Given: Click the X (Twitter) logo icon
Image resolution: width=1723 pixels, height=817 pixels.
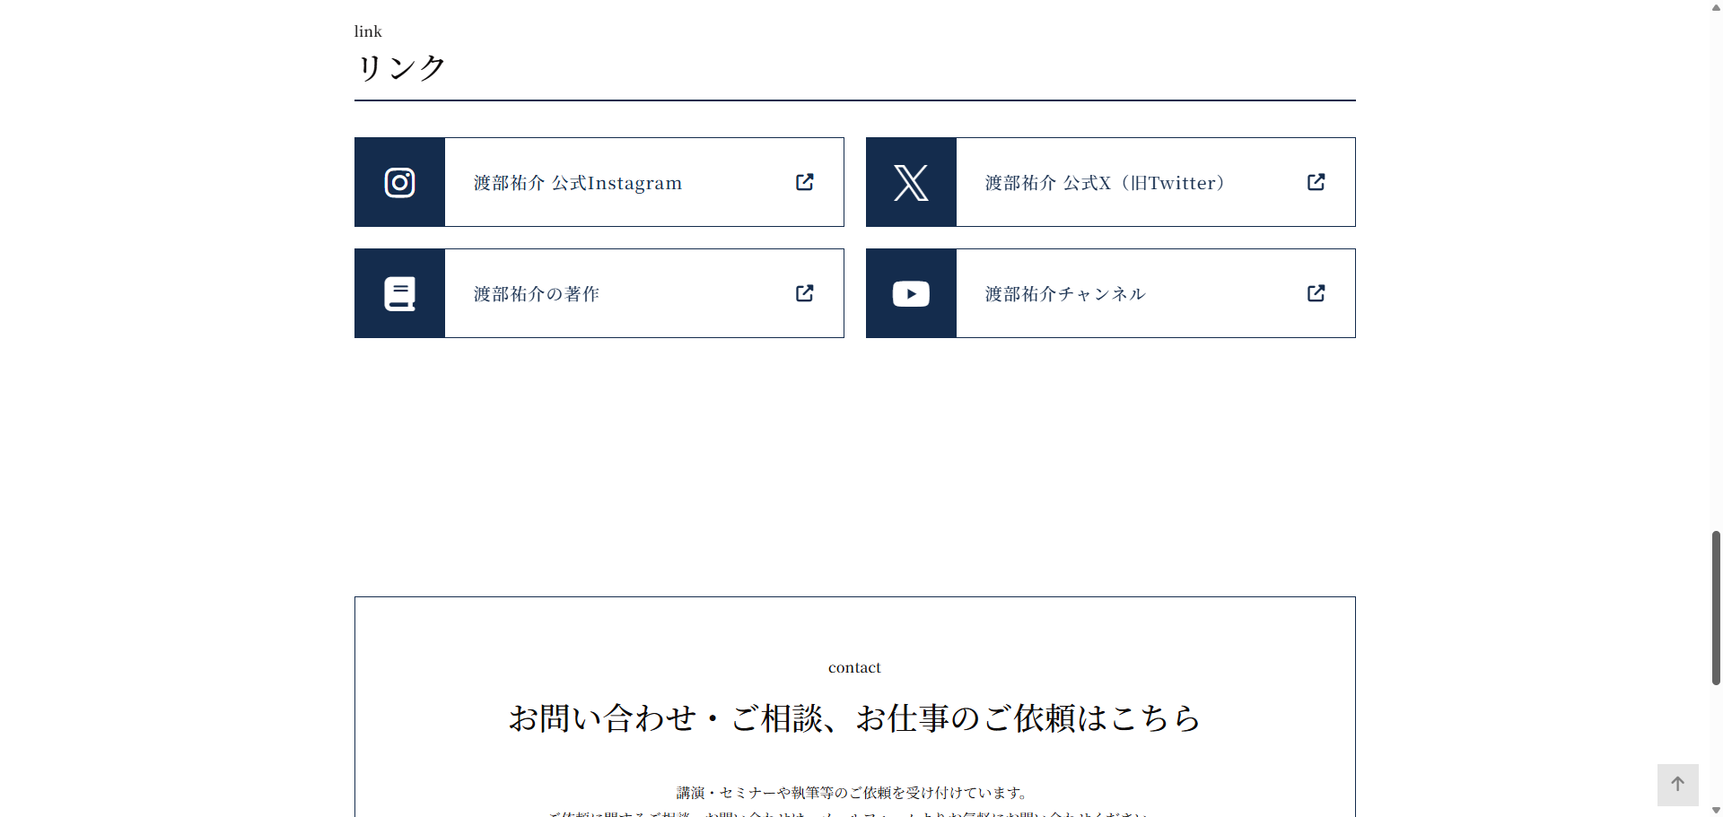Looking at the screenshot, I should [x=911, y=182].
